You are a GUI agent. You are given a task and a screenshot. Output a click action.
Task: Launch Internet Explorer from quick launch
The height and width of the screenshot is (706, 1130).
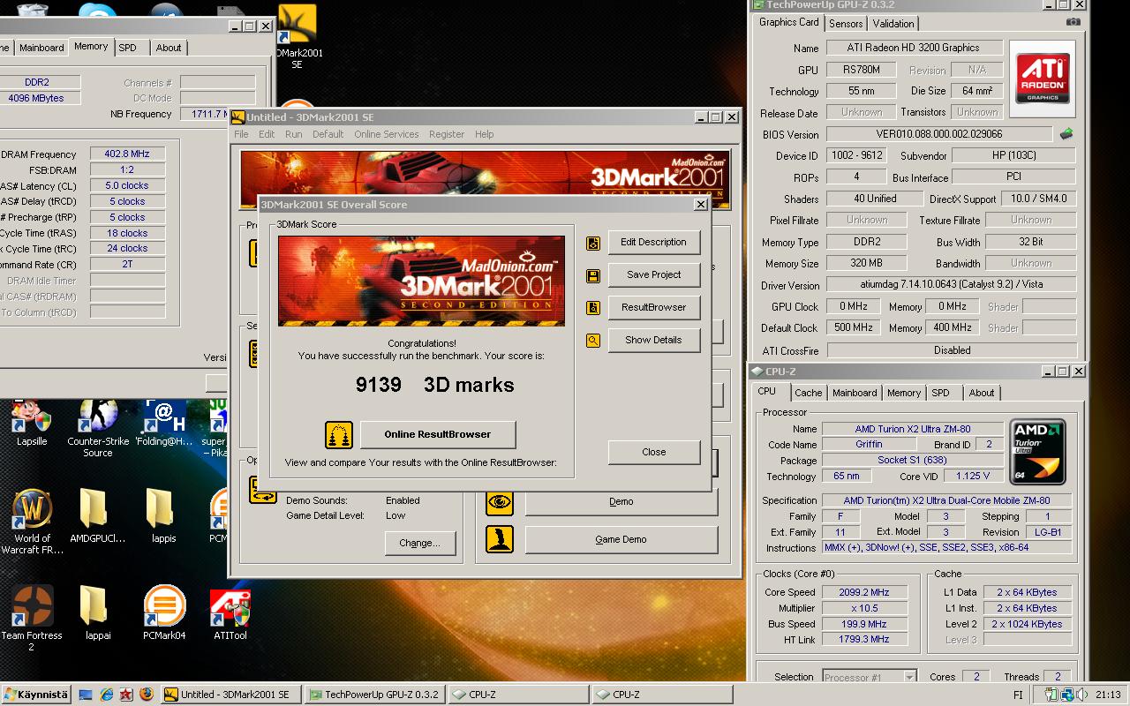click(x=106, y=695)
